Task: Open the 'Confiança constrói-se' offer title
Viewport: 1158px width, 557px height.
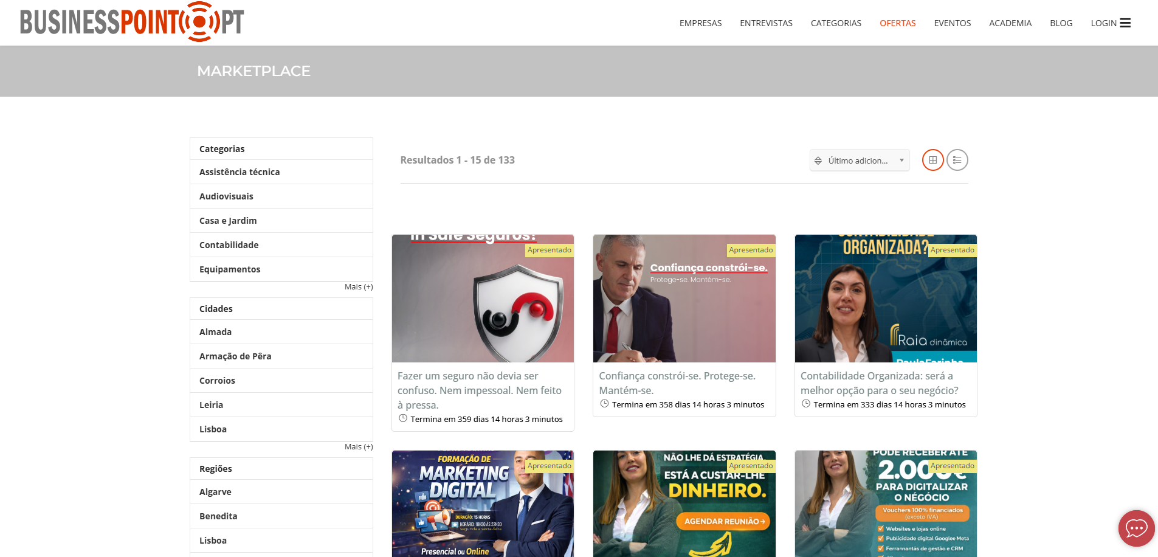Action: [x=677, y=383]
